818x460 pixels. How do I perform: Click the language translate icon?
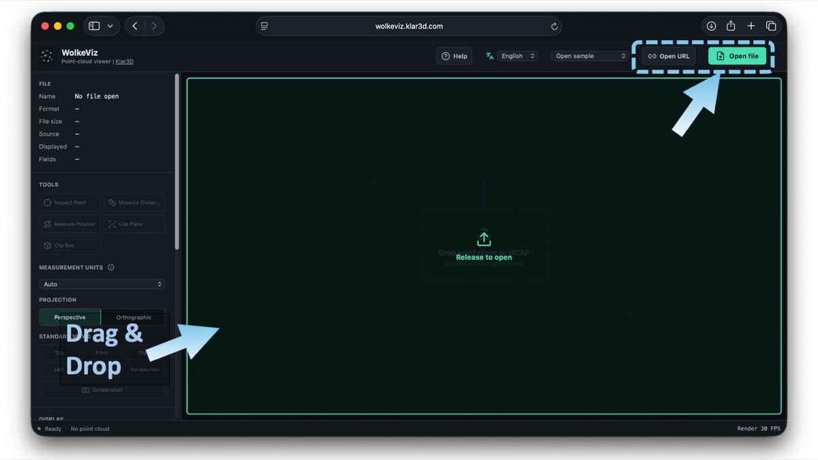point(489,56)
